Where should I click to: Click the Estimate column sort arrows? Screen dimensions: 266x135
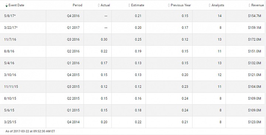pyautogui.click(x=129, y=5)
